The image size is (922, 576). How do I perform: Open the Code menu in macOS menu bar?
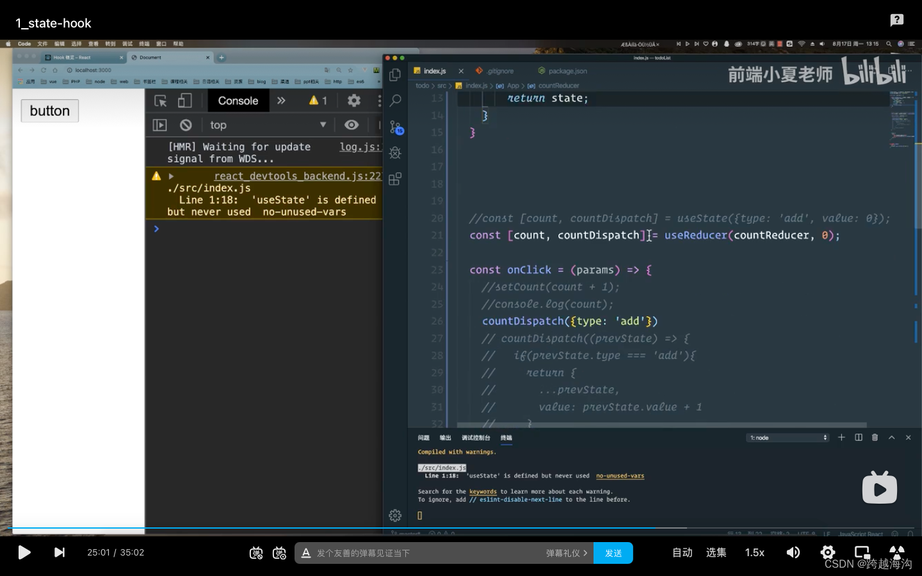24,44
